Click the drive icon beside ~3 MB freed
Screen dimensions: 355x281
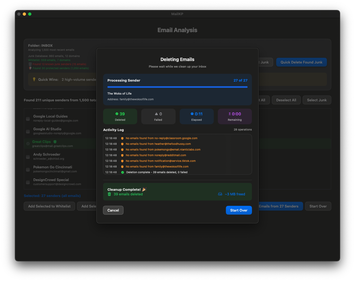coord(220,194)
